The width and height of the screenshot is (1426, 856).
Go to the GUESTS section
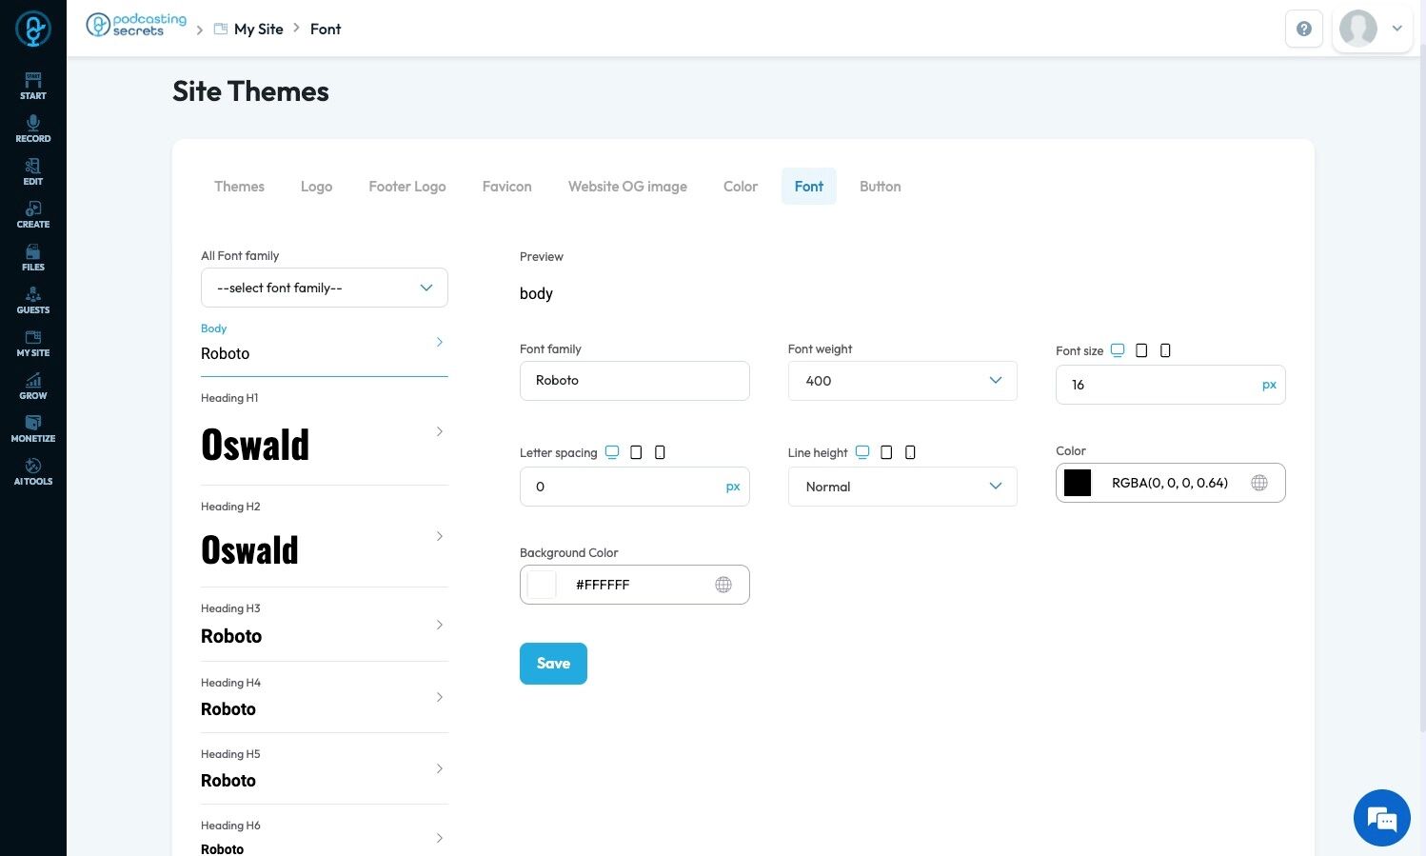coord(33,300)
